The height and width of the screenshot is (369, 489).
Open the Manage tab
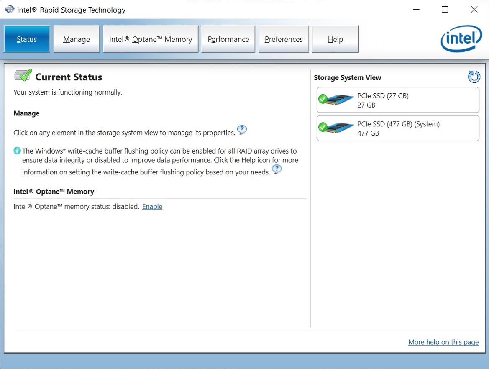click(77, 39)
